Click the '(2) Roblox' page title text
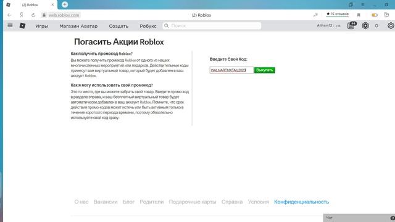The height and width of the screenshot is (222, 395). coord(201,15)
